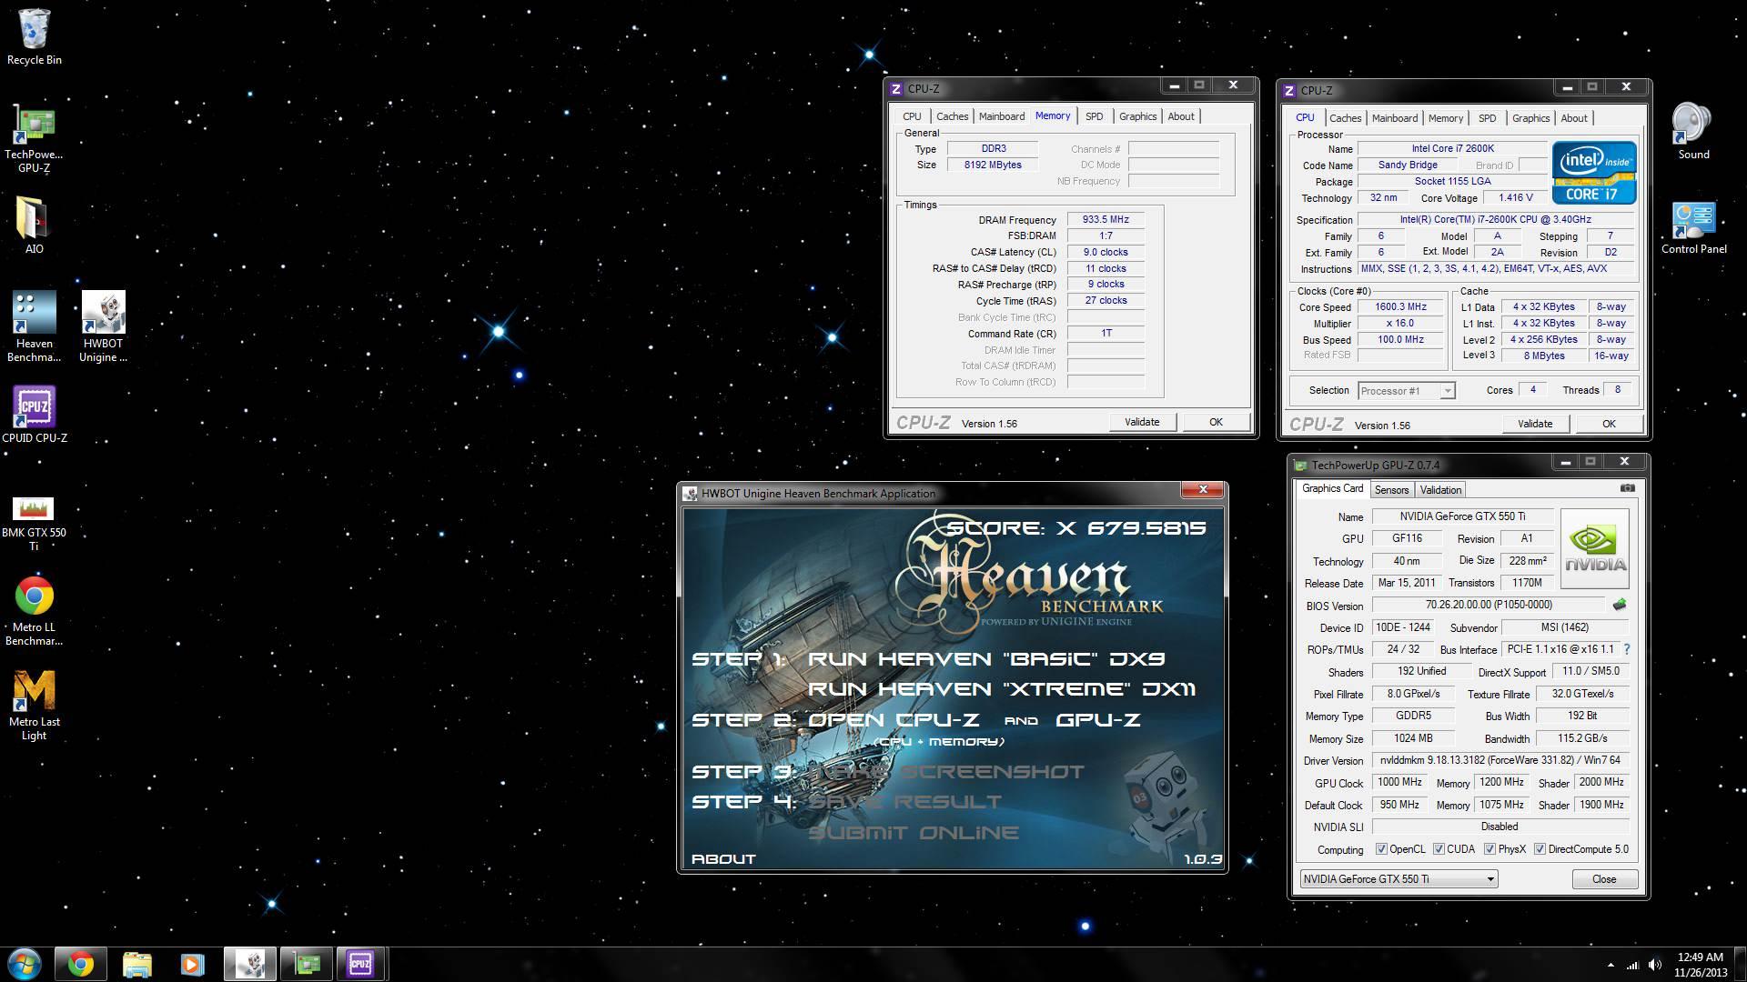Click the DRAM Frequency 933.5 MHz field
Screen dimensions: 1747x982
(1106, 220)
